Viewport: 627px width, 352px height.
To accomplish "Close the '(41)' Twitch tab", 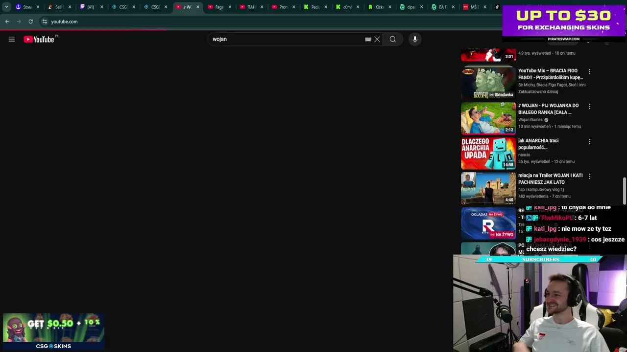I will (x=102, y=7).
